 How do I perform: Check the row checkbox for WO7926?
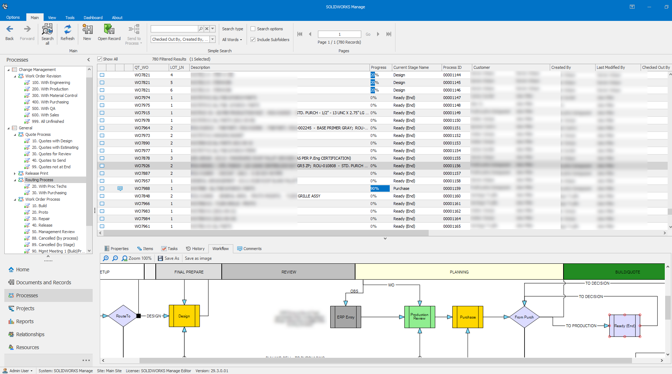point(102,166)
